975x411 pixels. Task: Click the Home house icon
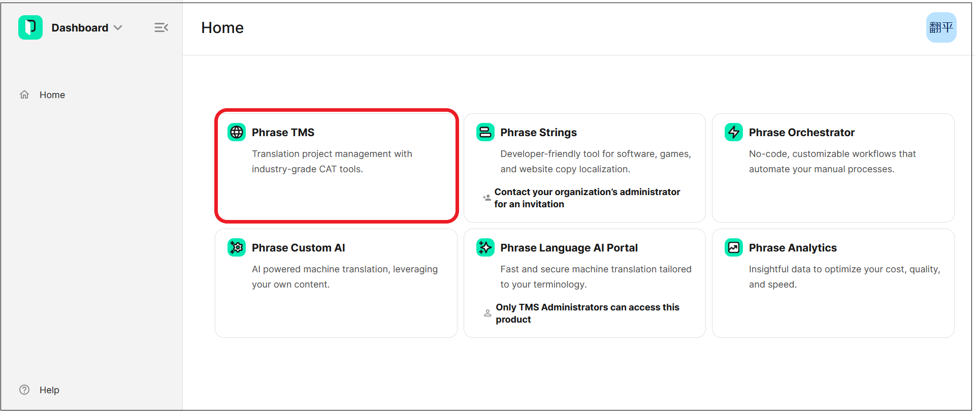(24, 95)
